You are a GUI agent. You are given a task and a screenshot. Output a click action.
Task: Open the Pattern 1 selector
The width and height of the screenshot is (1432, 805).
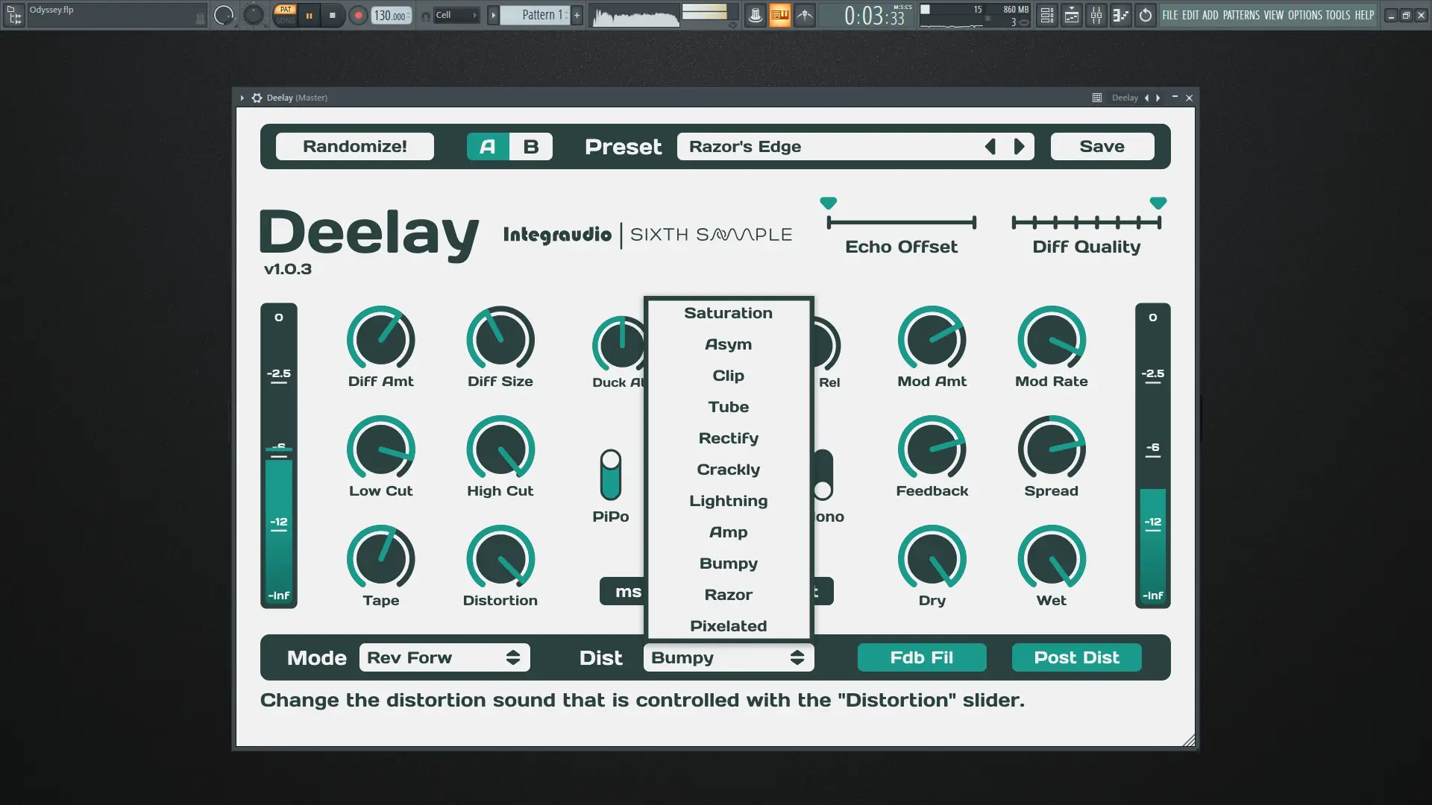coord(540,15)
